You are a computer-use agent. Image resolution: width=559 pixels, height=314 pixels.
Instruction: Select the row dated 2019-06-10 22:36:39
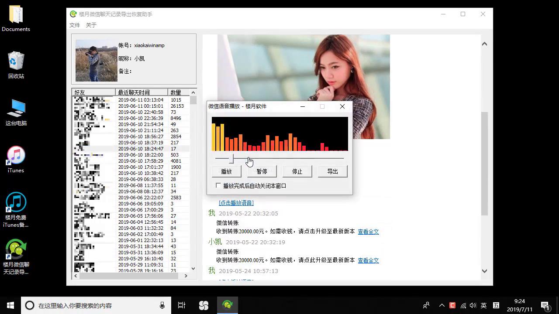[131, 118]
